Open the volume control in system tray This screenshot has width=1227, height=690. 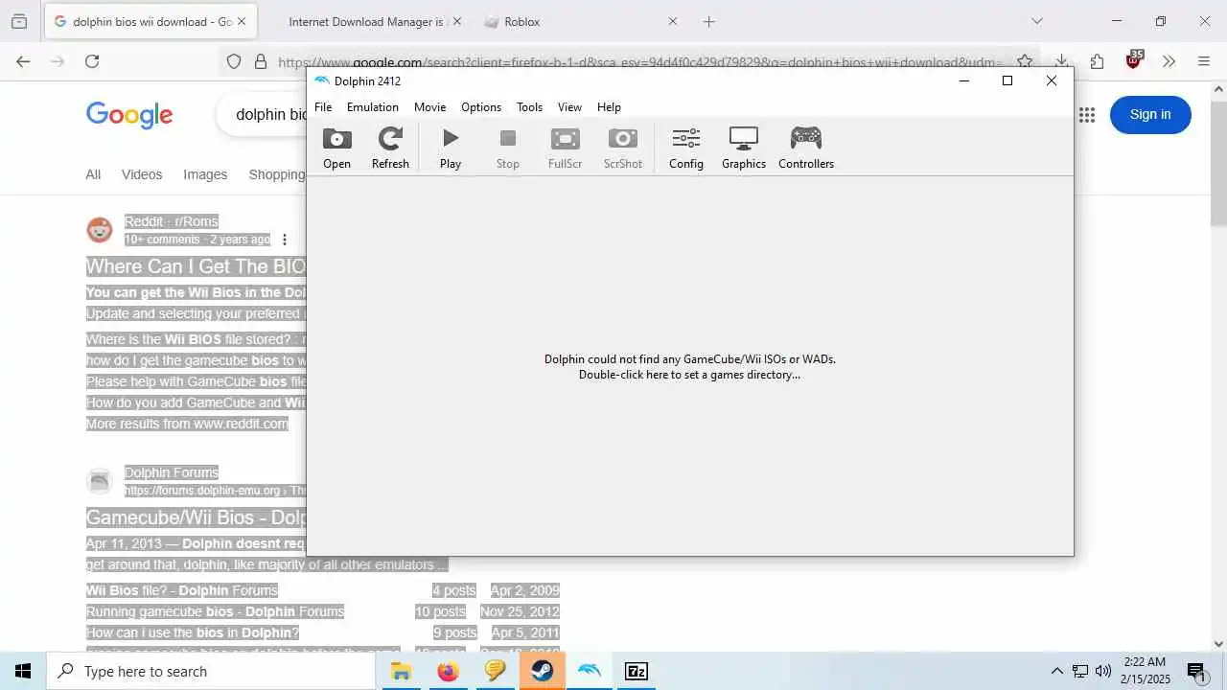tap(1103, 671)
